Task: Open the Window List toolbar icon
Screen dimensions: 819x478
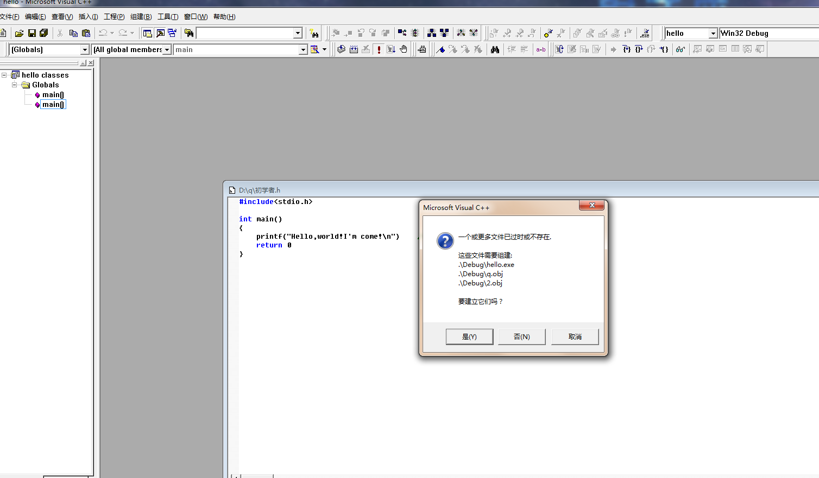Action: (173, 33)
